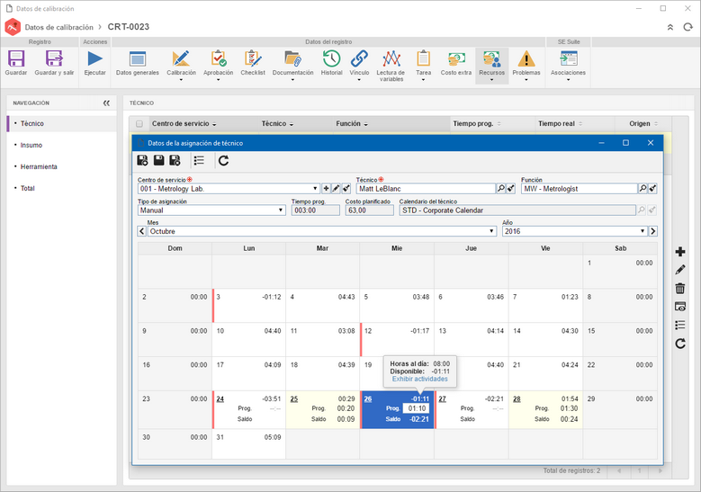This screenshot has height=492, width=701.
Task: Select Herramienta in navigation panel
Action: click(x=39, y=166)
